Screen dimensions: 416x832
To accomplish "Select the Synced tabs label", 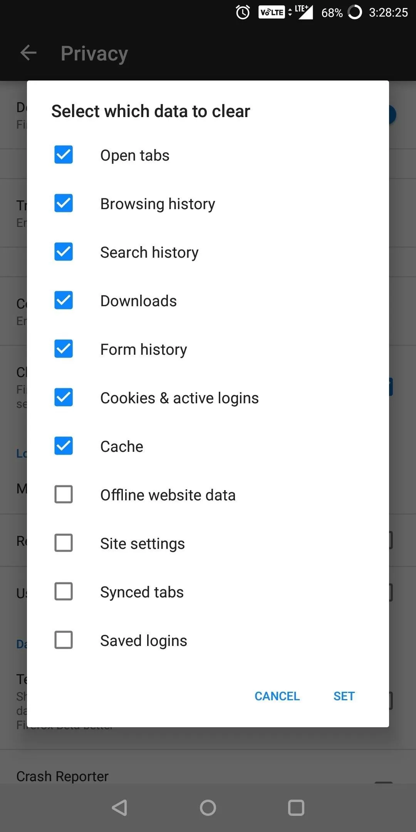I will pos(142,592).
